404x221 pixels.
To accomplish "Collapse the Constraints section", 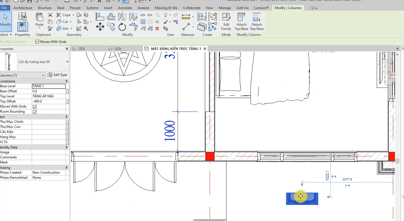I will [x=66, y=81].
